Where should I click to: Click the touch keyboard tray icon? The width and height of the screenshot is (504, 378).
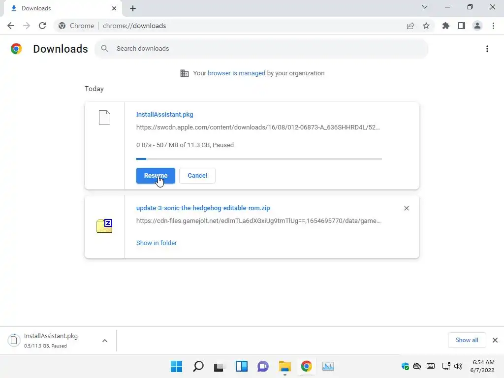(431, 366)
